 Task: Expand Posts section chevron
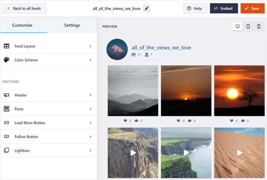coord(90,109)
